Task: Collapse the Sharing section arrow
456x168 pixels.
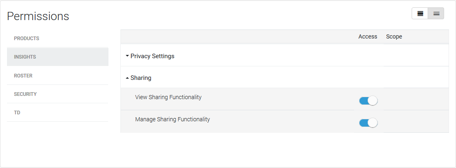Action: click(127, 78)
